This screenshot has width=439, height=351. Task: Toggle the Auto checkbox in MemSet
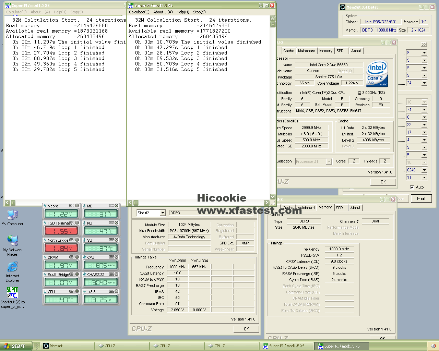click(412, 187)
